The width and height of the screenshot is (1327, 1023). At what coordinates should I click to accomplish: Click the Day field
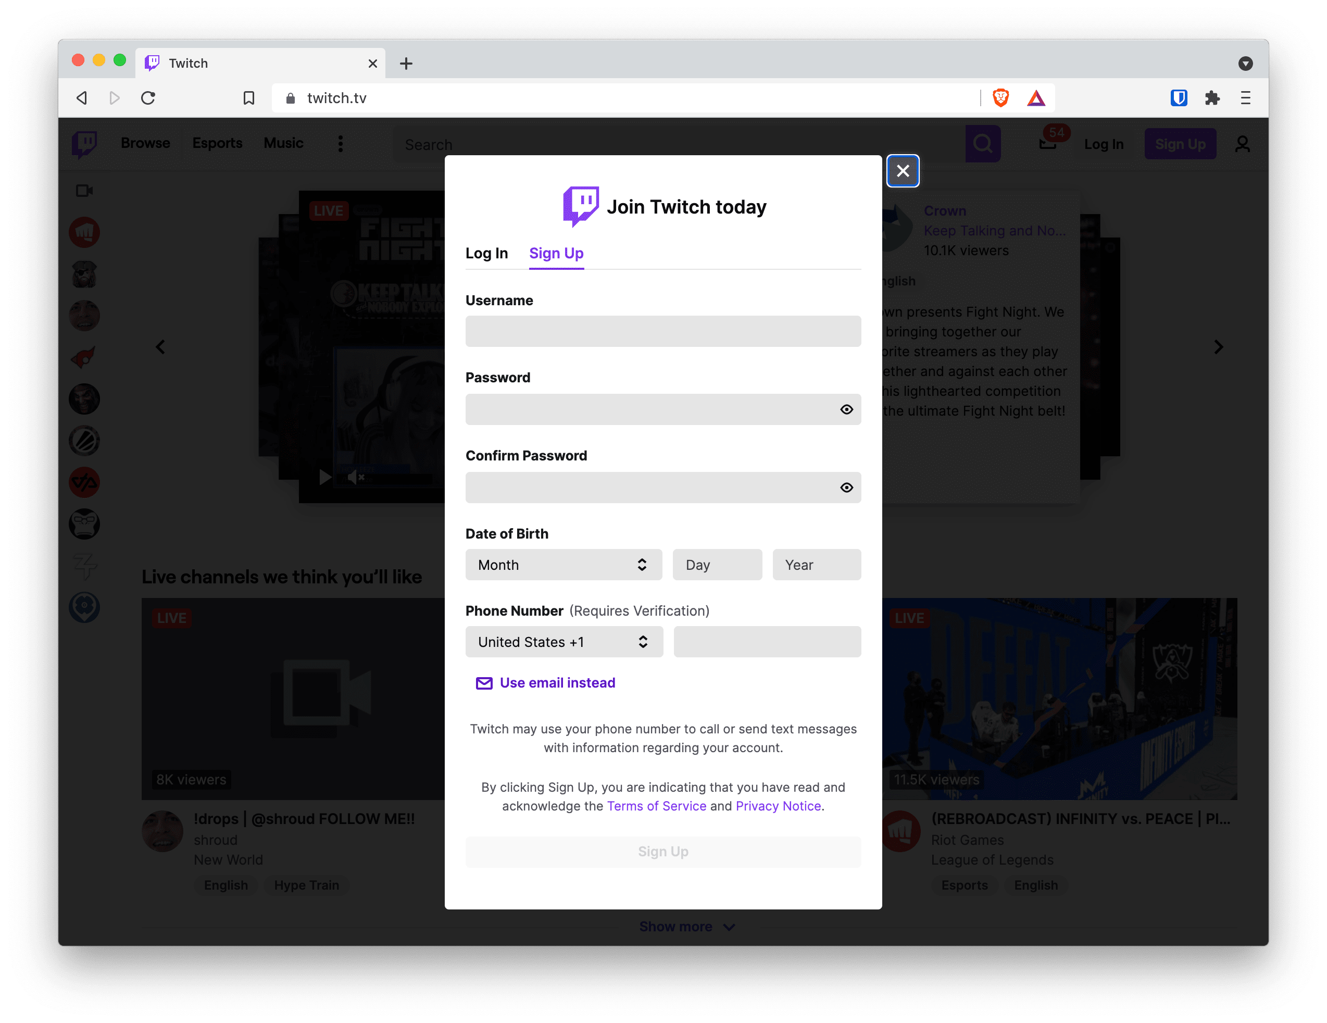[717, 565]
